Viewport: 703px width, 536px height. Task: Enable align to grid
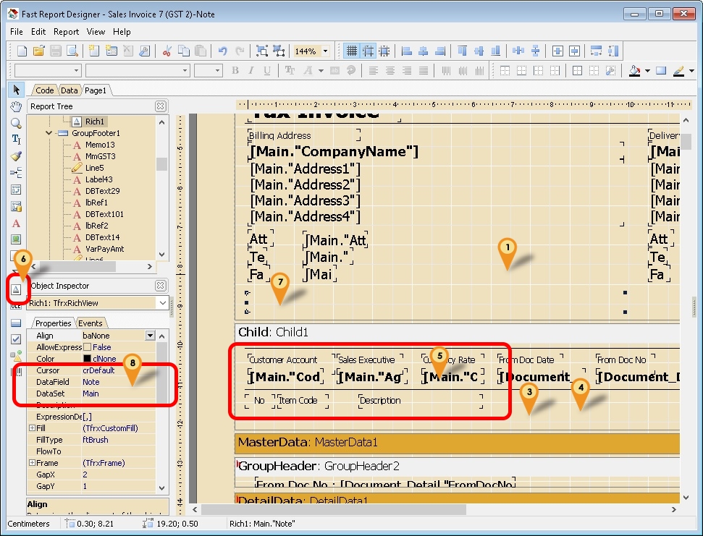point(369,51)
